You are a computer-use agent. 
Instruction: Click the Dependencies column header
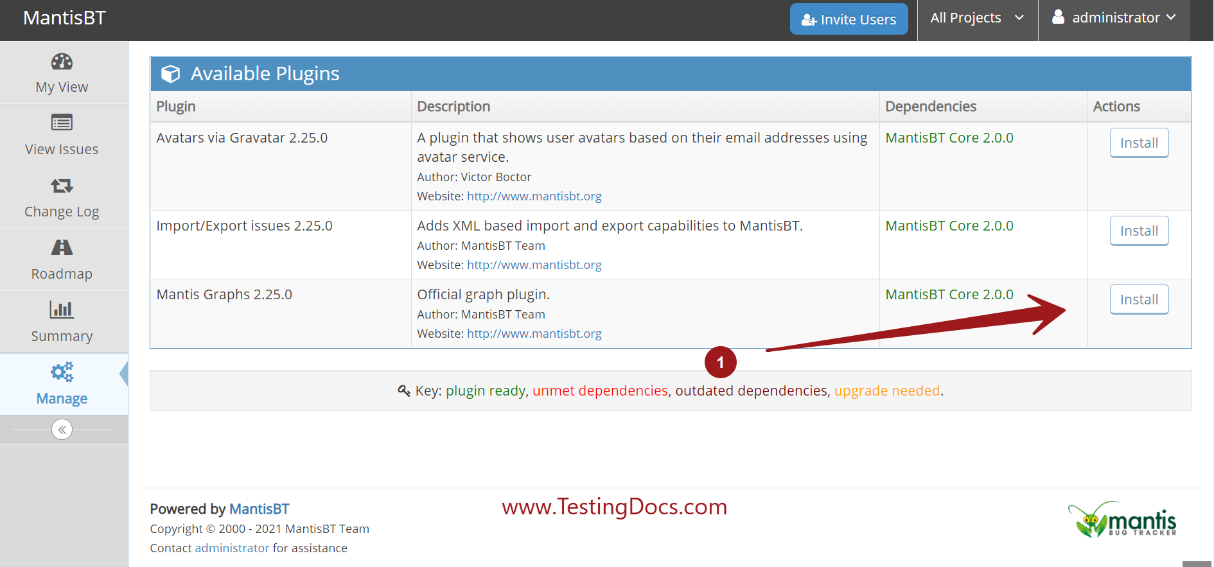[931, 107]
